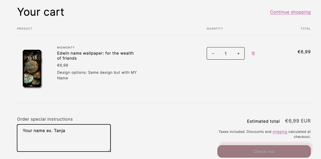The image size is (321, 159).
Task: Open the Continue shopping link
Action: [290, 12]
